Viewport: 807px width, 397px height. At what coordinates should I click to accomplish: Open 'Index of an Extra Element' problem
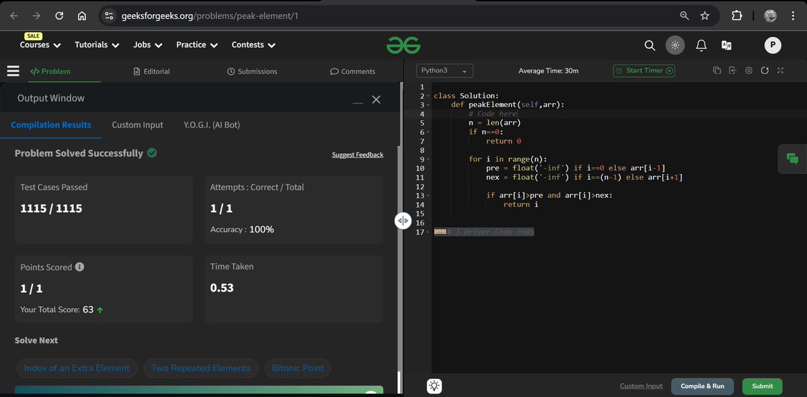tap(77, 368)
